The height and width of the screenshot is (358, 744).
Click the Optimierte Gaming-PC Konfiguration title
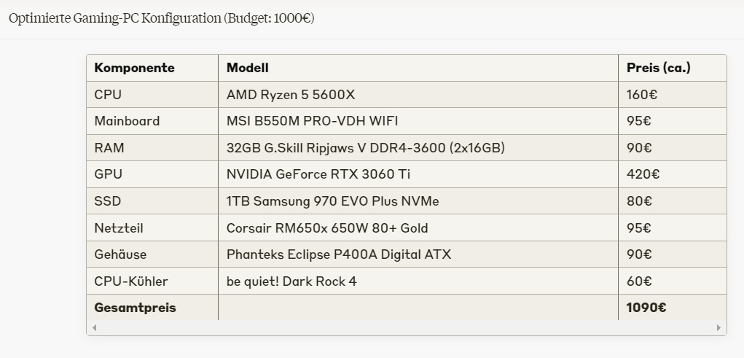(x=161, y=18)
